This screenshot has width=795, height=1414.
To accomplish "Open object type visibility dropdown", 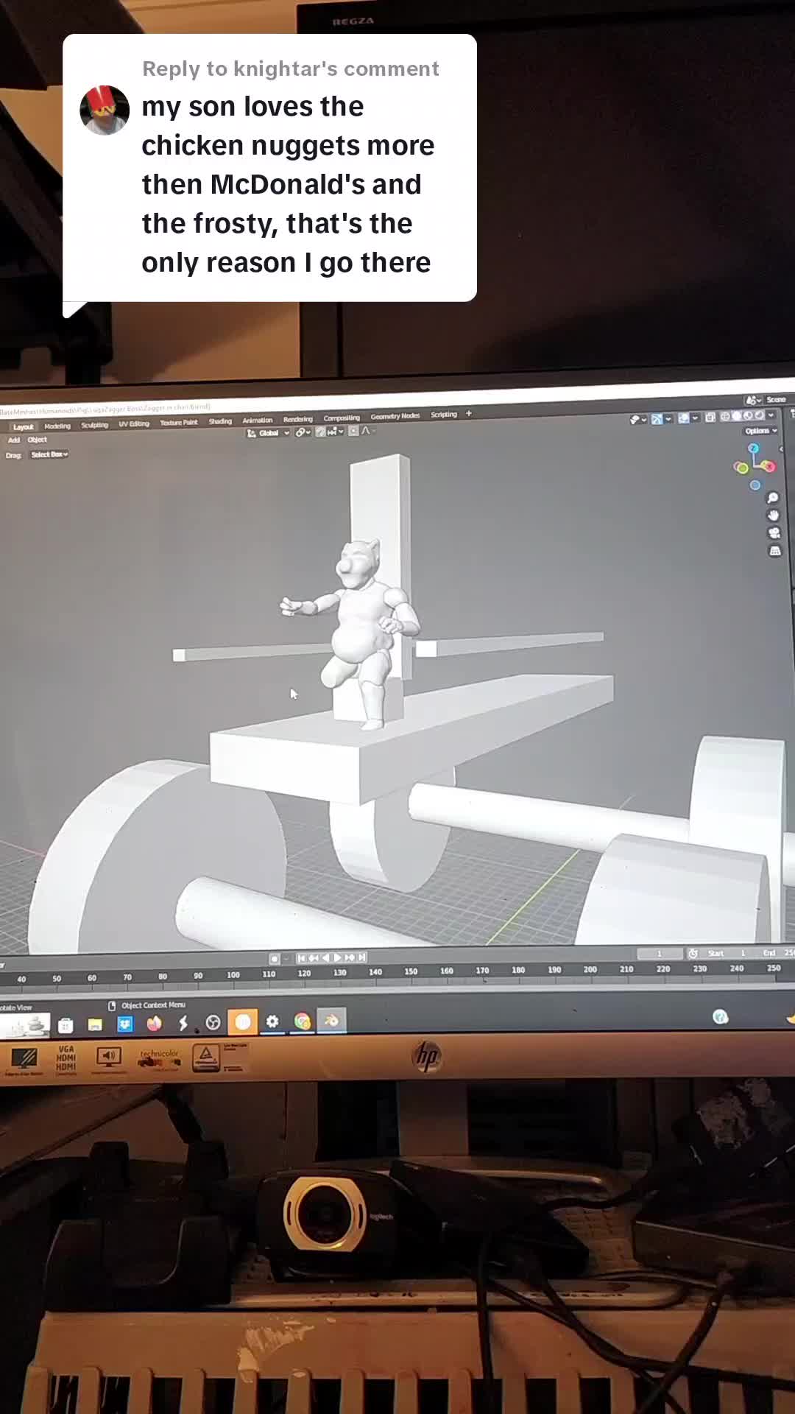I will pos(639,420).
